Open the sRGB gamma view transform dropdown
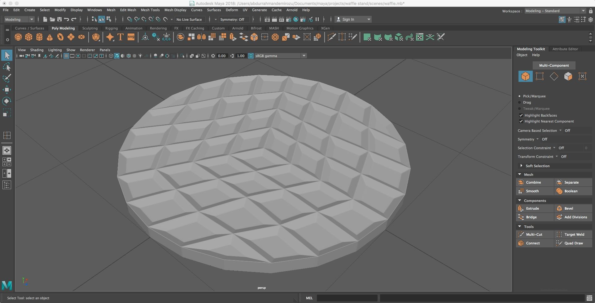 tap(280, 56)
